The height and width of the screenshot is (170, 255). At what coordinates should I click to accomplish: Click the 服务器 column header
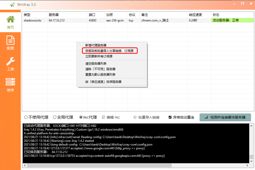coord(67,15)
